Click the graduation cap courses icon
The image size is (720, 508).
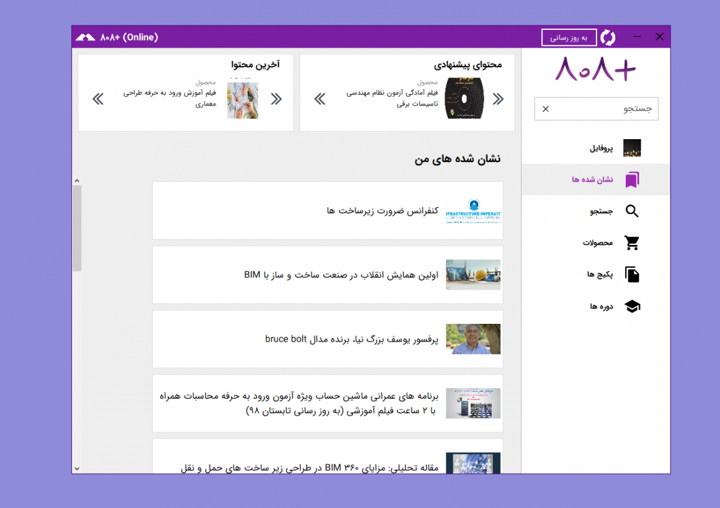coord(632,306)
